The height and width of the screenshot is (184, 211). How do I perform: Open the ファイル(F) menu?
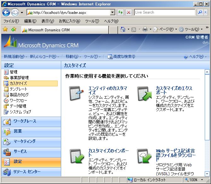[x=11, y=21]
